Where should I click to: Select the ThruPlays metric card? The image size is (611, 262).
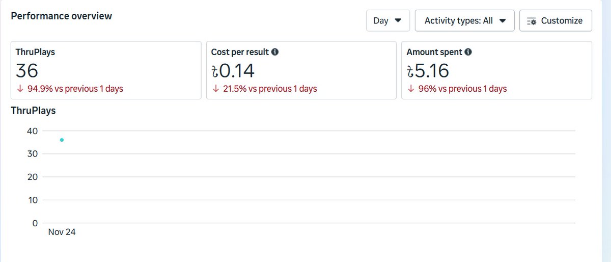[106, 70]
